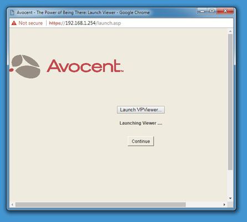The height and width of the screenshot is (222, 247).
Task: Click the Launch VPViewer... button
Action: tap(141, 110)
